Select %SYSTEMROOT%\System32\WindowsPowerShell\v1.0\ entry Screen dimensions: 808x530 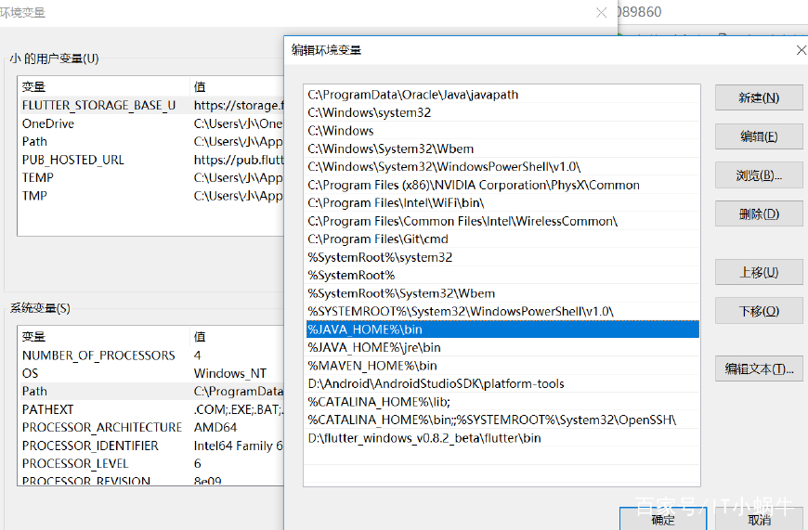point(502,311)
